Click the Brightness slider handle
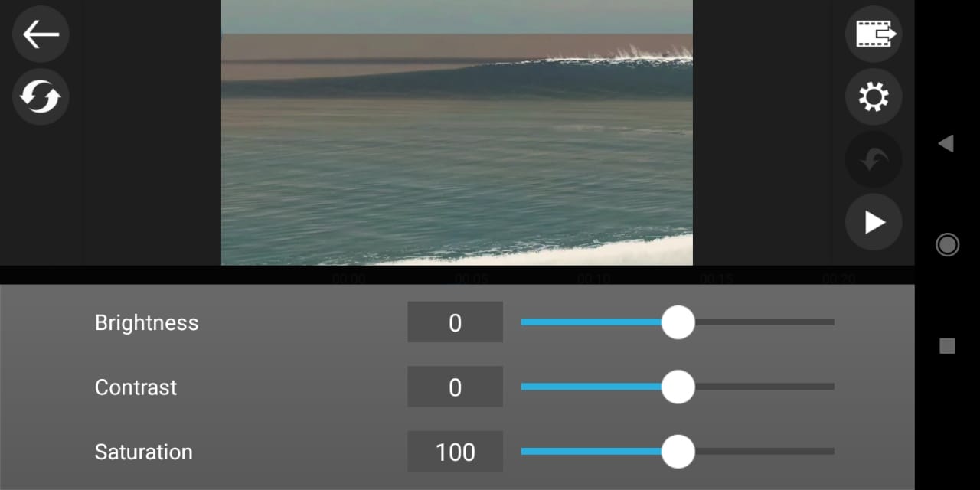The image size is (980, 490). (x=678, y=322)
